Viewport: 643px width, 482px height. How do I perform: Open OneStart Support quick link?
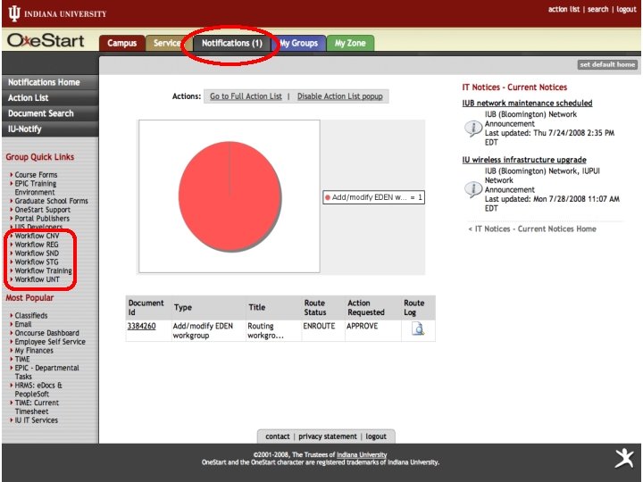click(x=43, y=210)
